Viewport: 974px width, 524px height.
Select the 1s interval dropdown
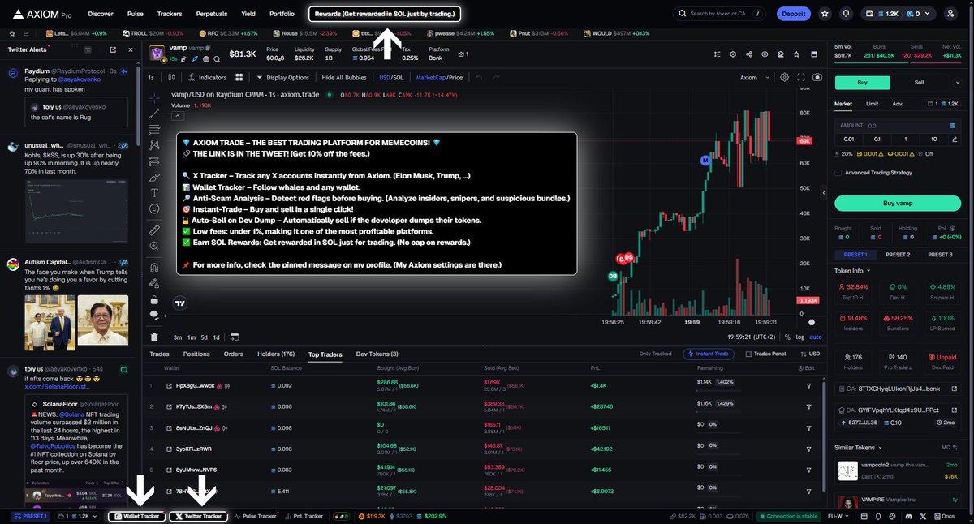click(x=151, y=78)
